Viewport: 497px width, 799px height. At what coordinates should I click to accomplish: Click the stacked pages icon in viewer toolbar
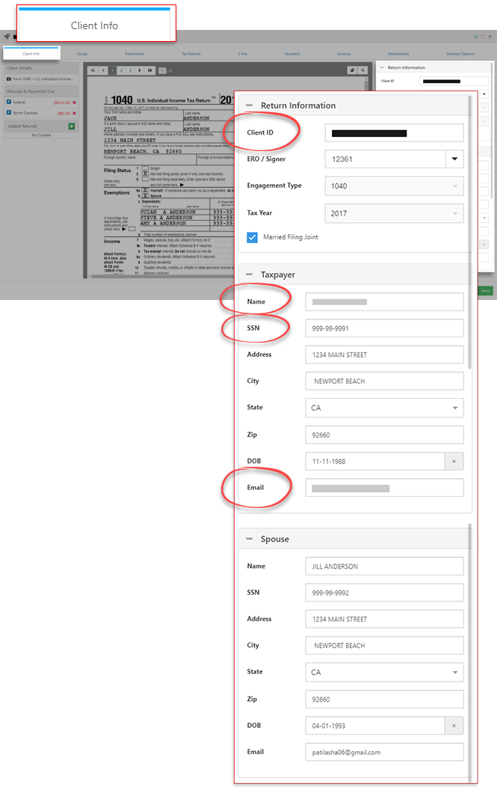[352, 70]
